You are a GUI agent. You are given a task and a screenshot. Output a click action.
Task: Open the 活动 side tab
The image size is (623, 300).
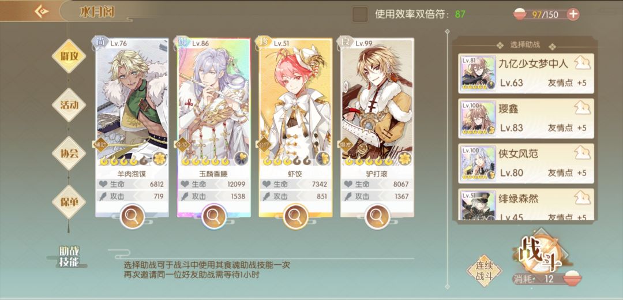pyautogui.click(x=69, y=105)
